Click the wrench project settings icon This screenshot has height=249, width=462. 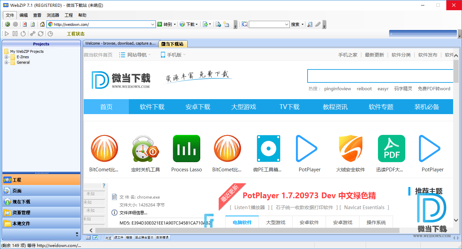pyautogui.click(x=33, y=33)
